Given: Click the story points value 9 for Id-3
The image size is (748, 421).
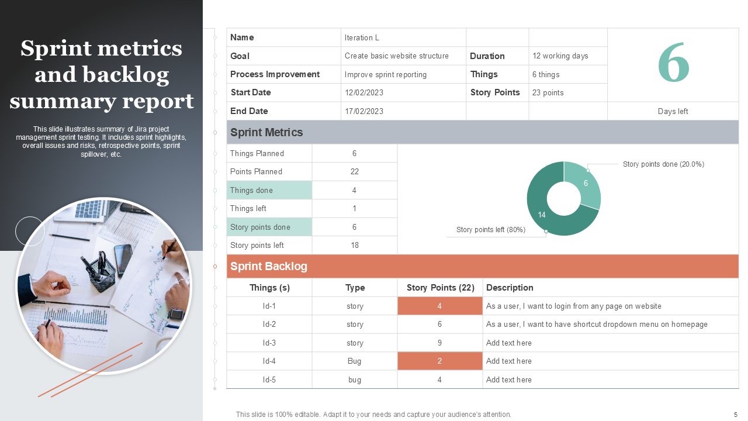Looking at the screenshot, I should coord(440,343).
